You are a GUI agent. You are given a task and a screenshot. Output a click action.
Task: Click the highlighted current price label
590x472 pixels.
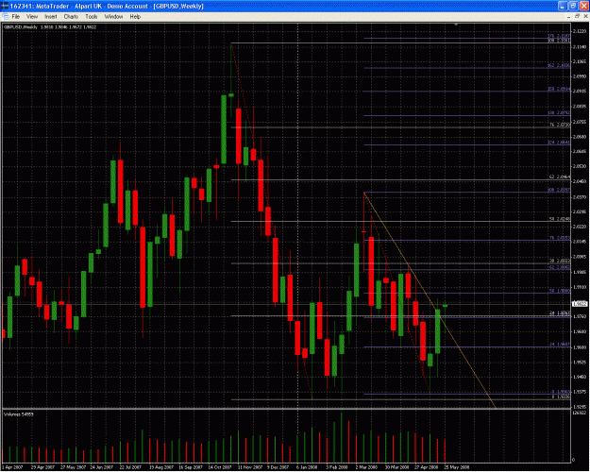(580, 304)
